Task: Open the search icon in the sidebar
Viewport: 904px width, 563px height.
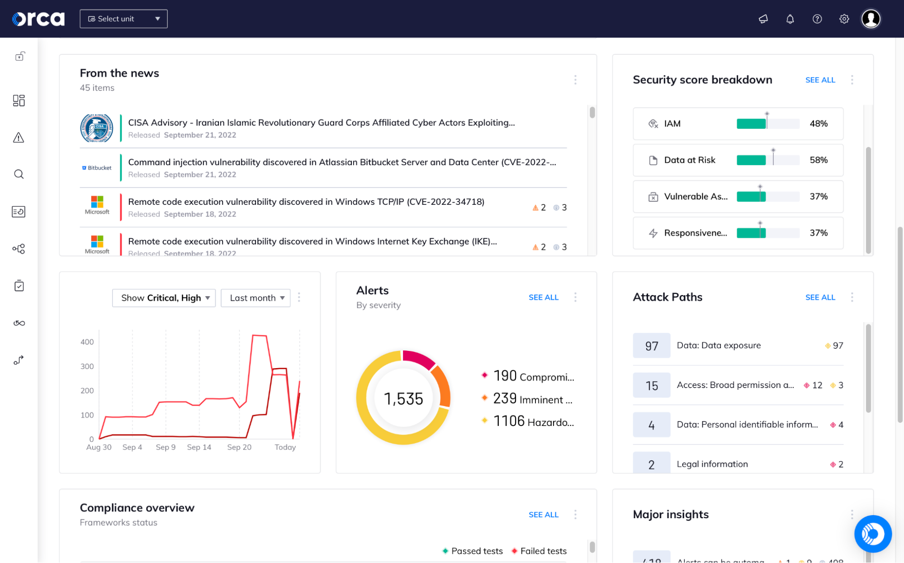Action: pyautogui.click(x=19, y=174)
